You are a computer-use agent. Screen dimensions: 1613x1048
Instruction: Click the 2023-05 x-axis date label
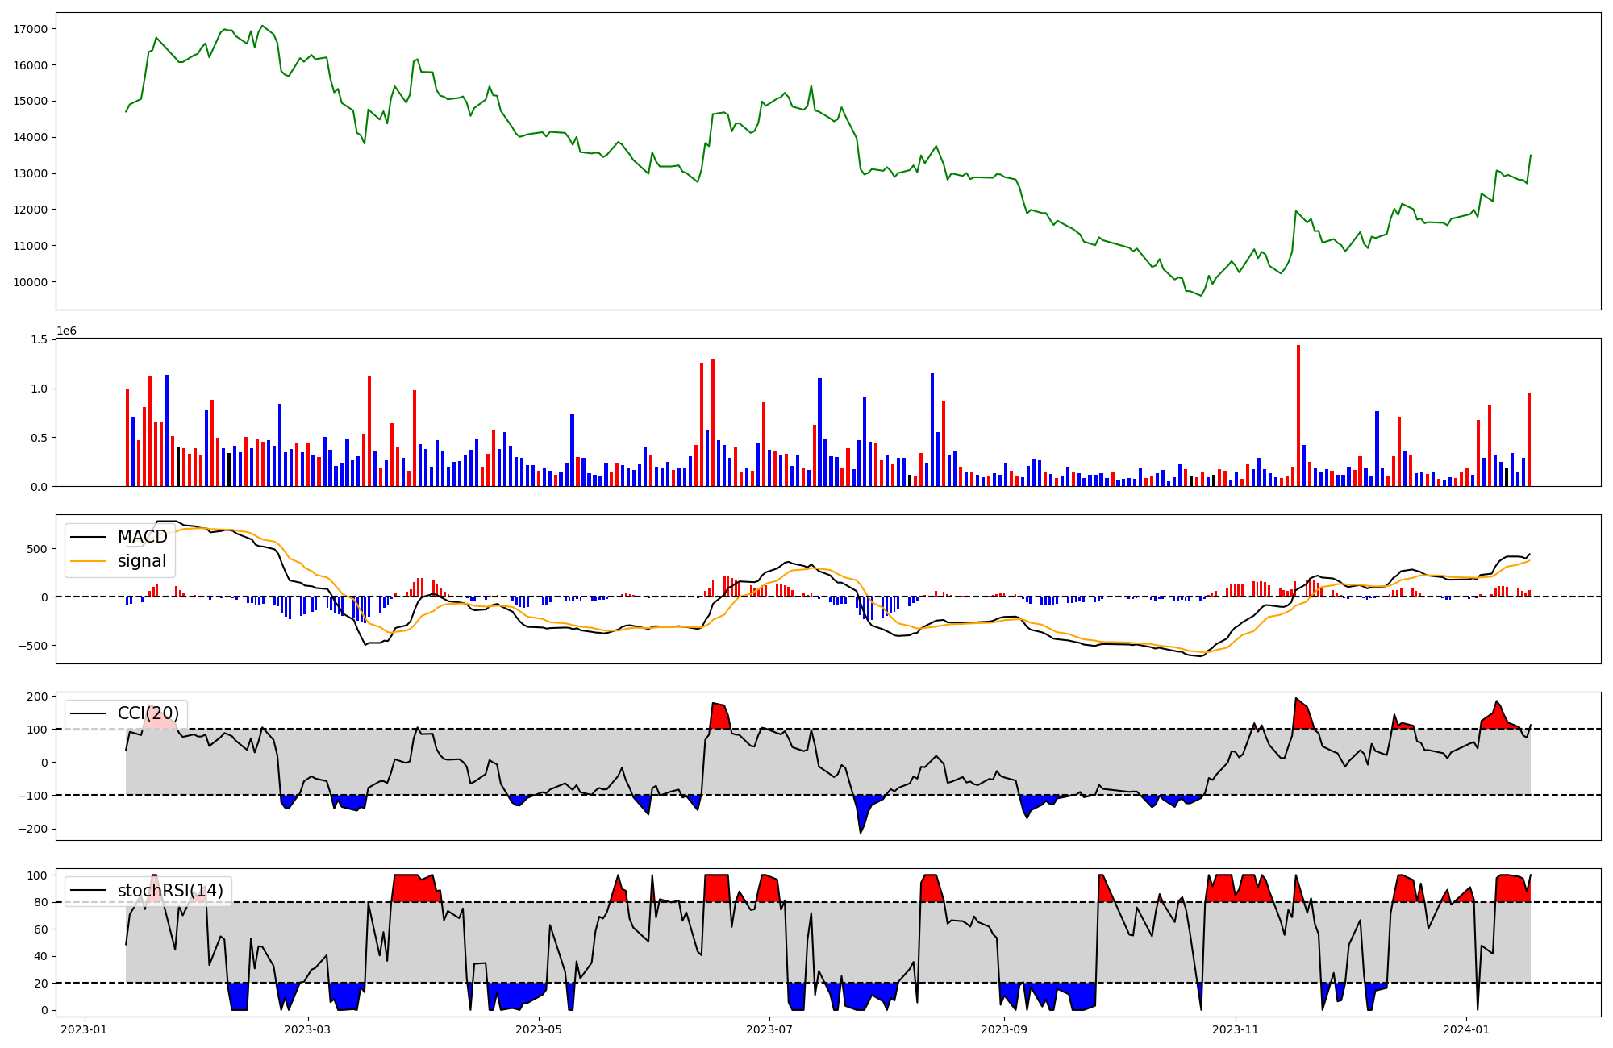(538, 1029)
